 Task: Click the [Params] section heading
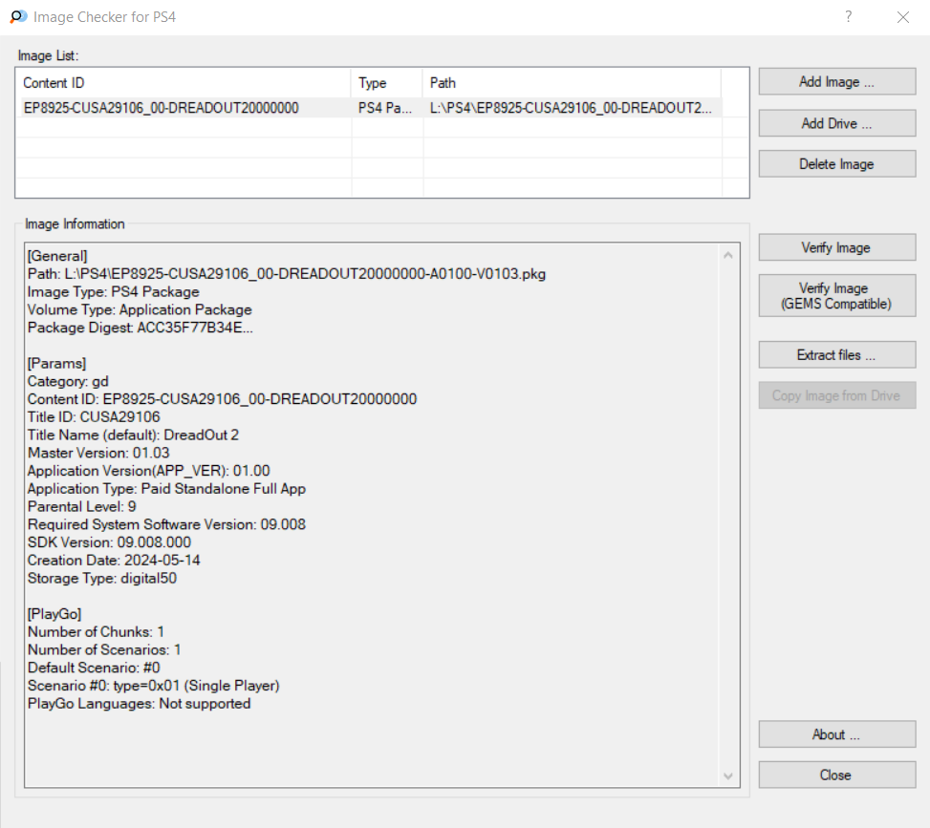(57, 363)
